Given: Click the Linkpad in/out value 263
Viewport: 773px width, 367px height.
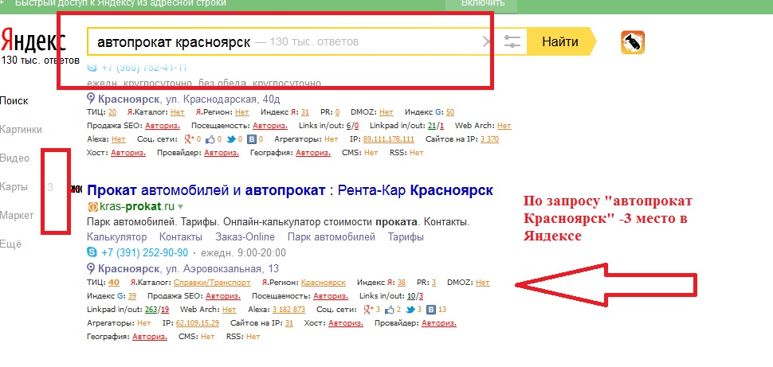Looking at the screenshot, I should pyautogui.click(x=151, y=310).
